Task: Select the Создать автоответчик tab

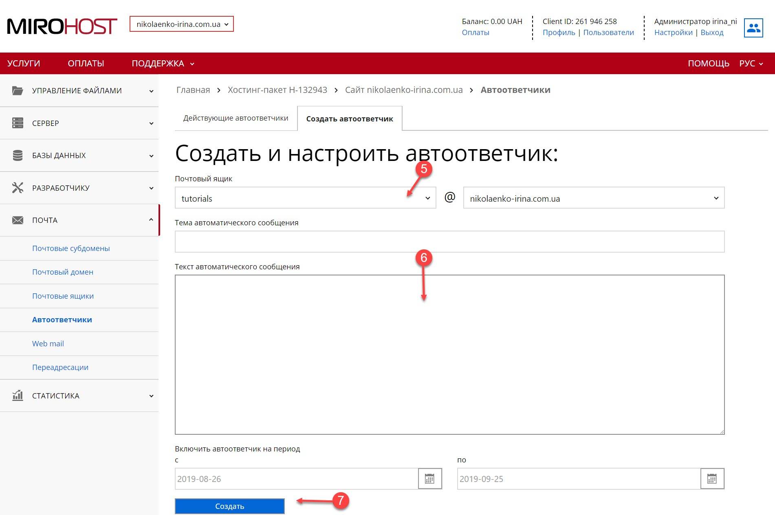Action: click(350, 119)
